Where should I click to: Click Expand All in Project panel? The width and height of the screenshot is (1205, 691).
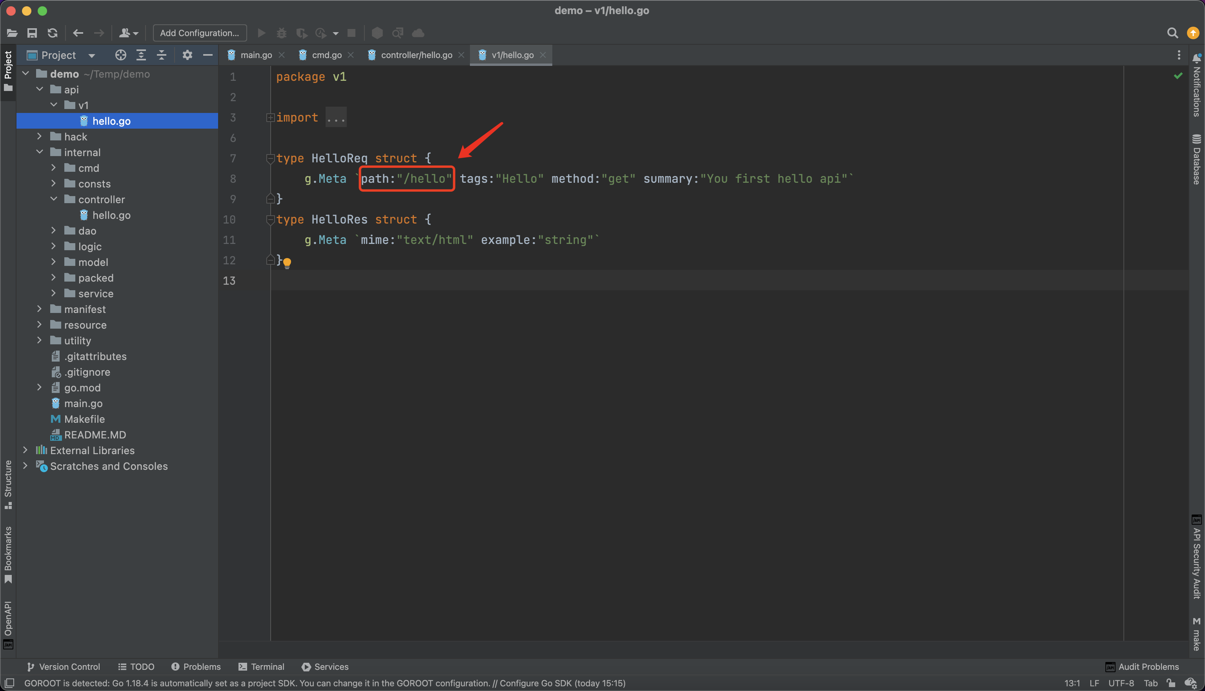[141, 55]
